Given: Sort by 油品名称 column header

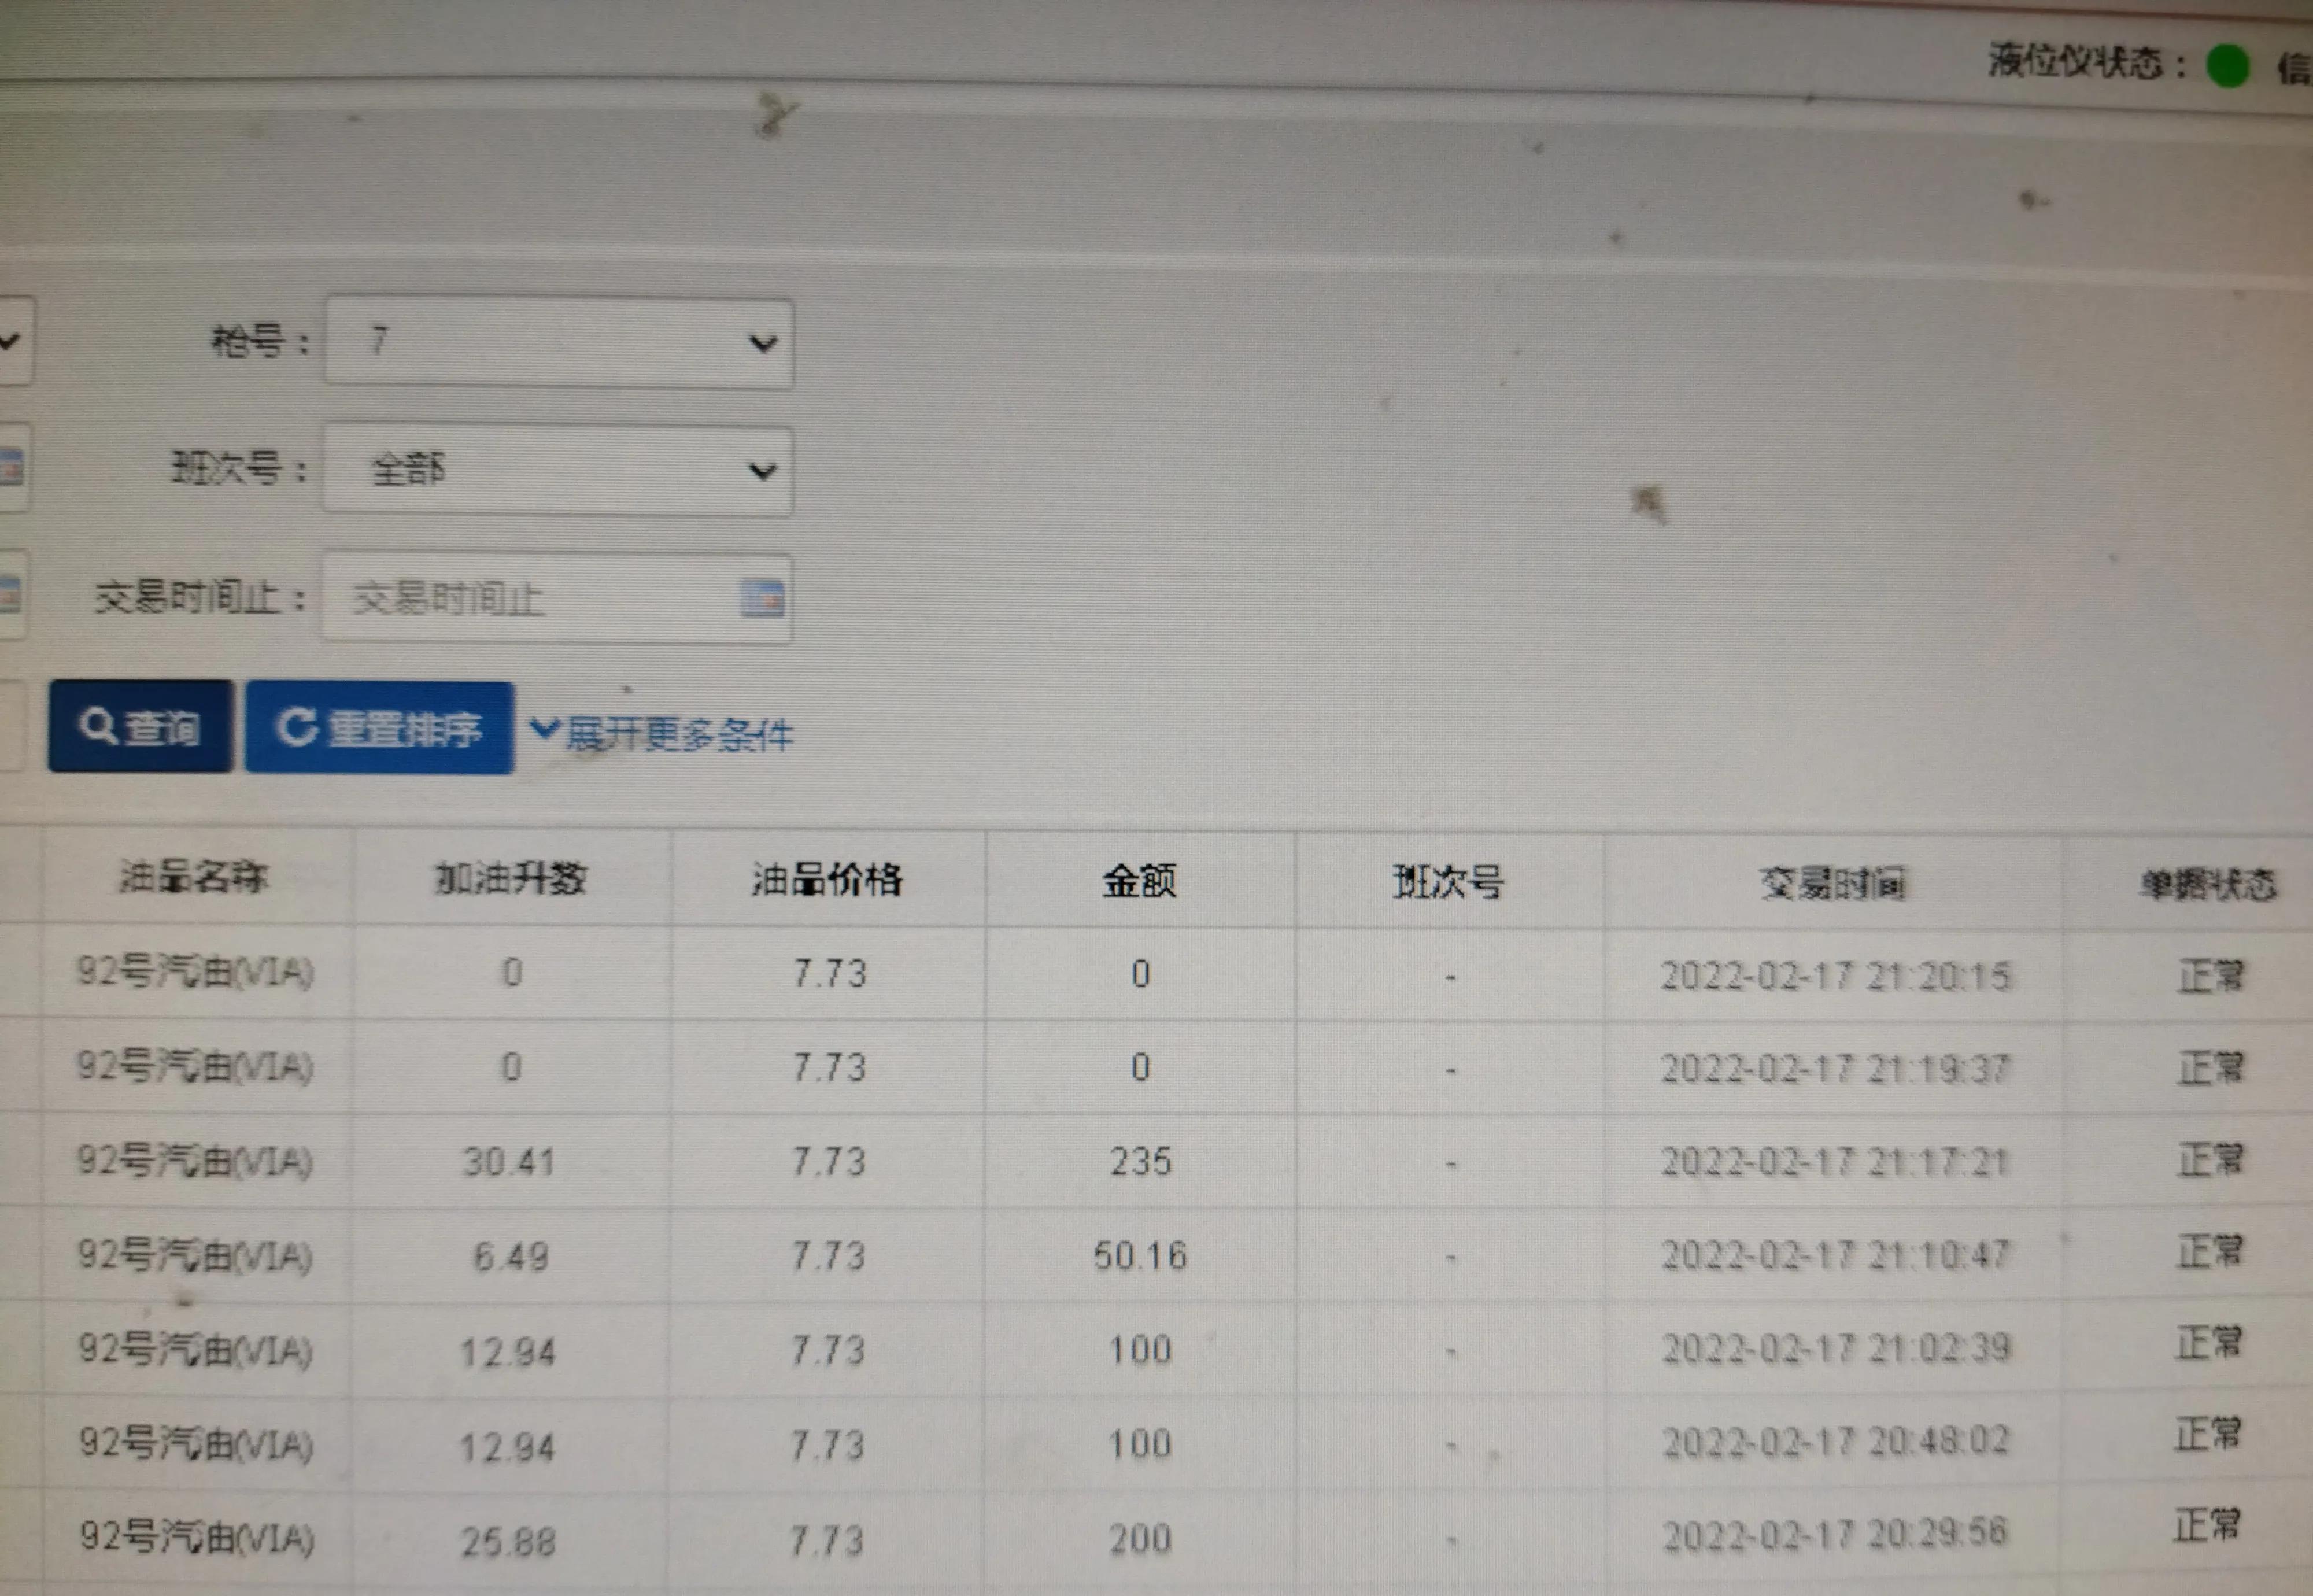Looking at the screenshot, I should 194,877.
